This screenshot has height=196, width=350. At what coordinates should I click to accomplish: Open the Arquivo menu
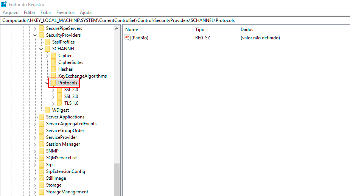point(11,12)
